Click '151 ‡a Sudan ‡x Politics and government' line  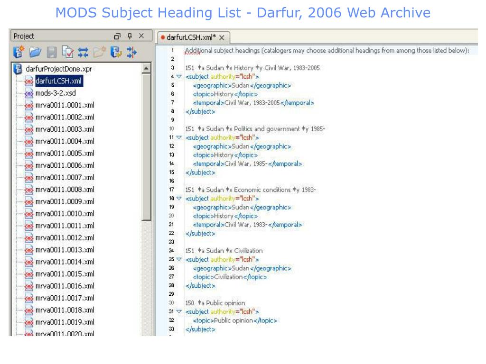pyautogui.click(x=255, y=129)
